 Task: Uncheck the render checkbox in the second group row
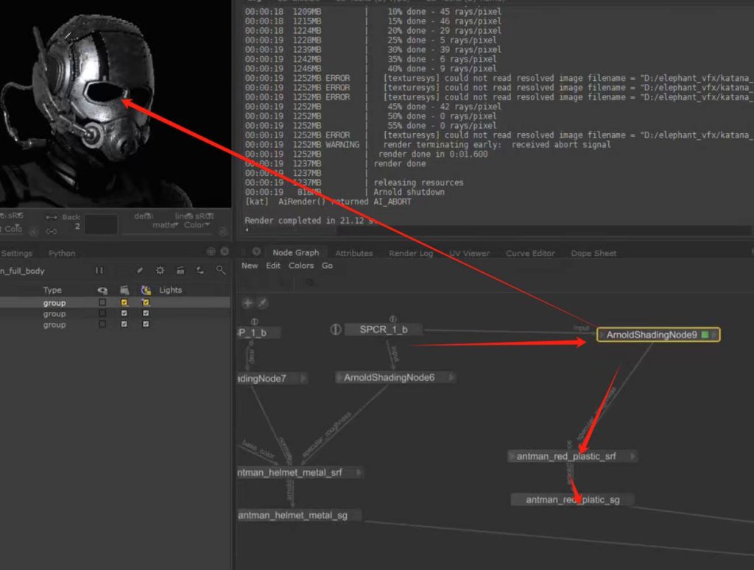pos(124,314)
